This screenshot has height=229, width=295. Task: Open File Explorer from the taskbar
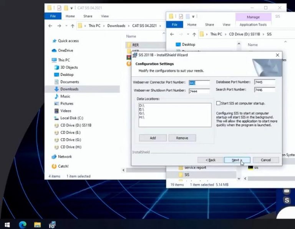coord(37,224)
